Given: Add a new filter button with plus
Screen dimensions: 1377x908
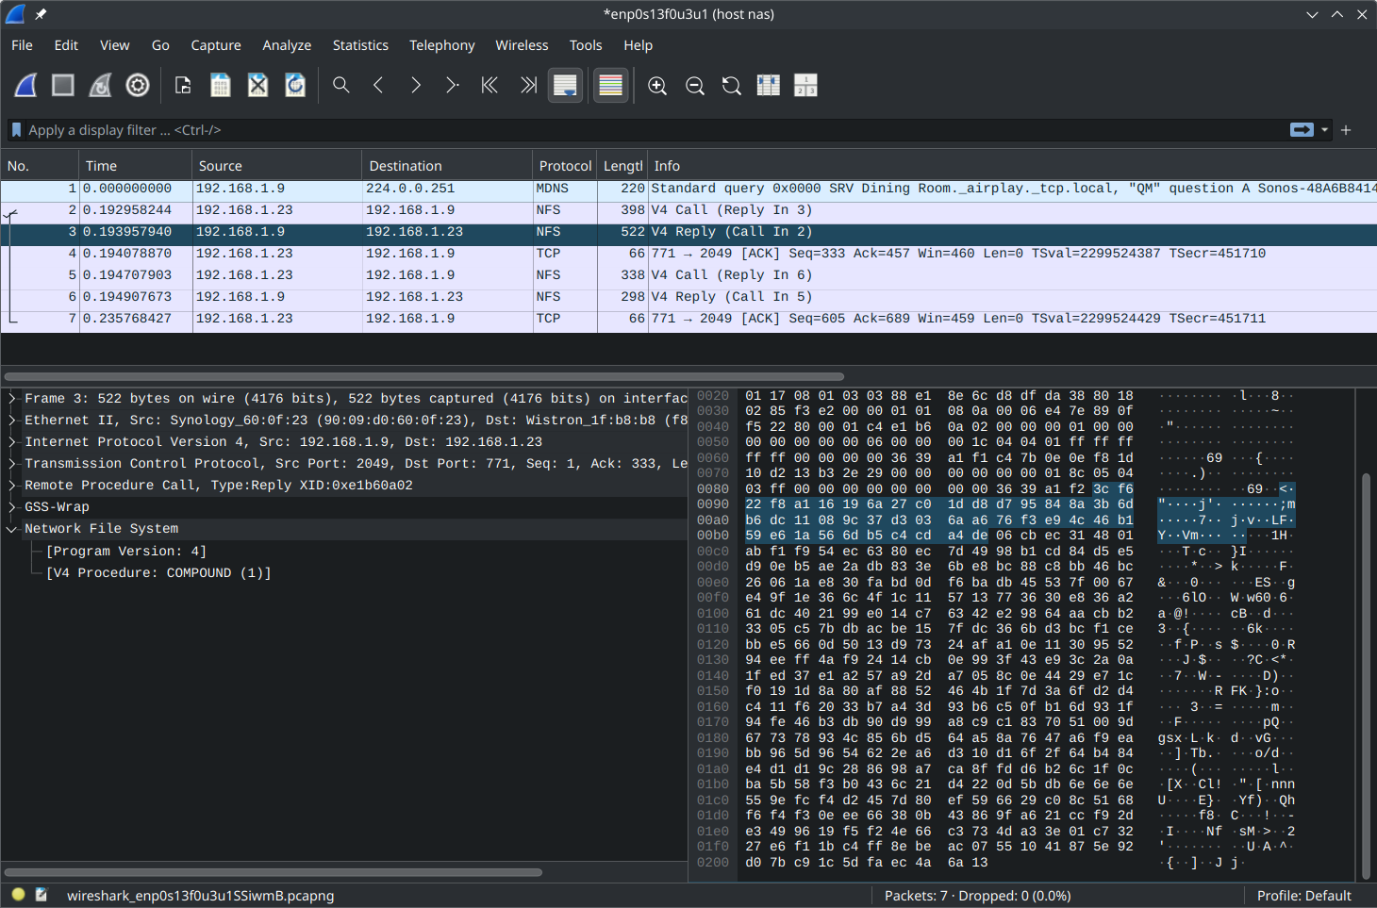Looking at the screenshot, I should coord(1346,130).
